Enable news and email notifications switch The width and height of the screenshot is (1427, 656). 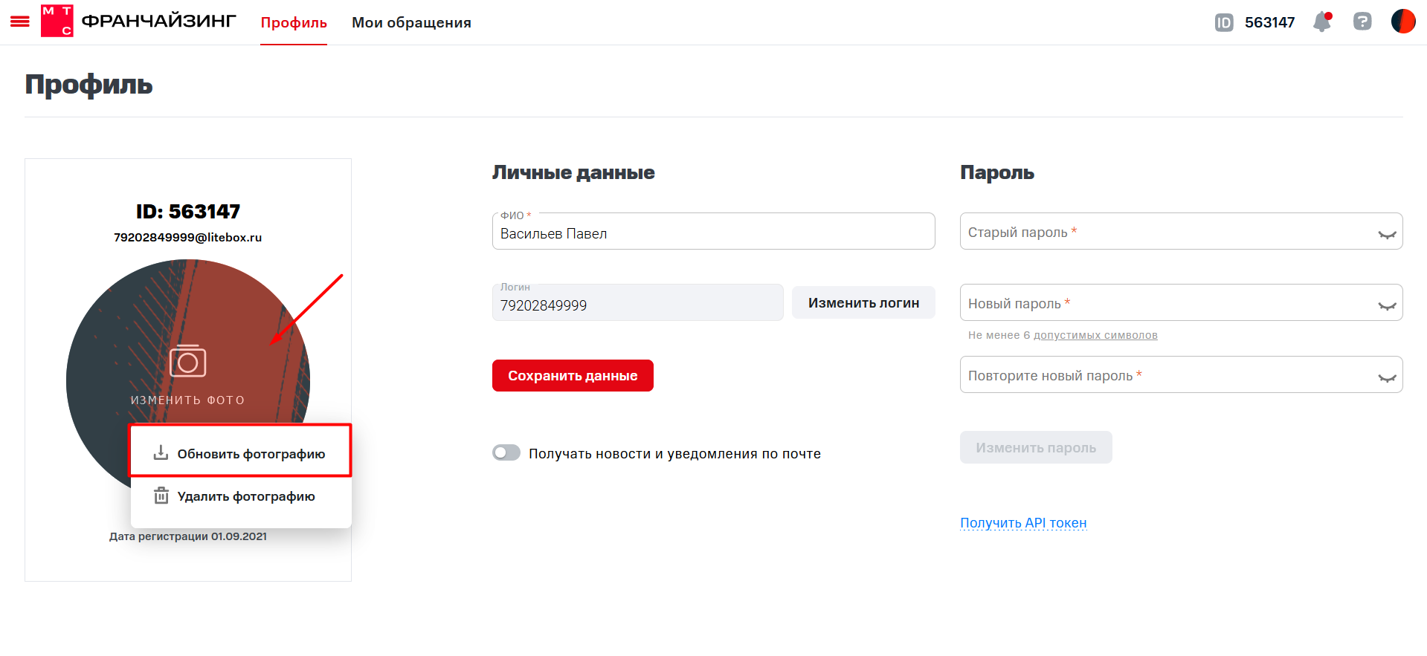coord(506,452)
